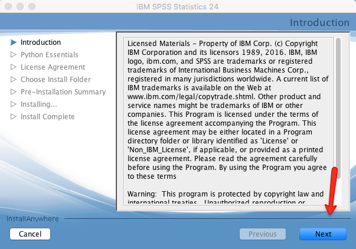
Task: Click the red close window button
Action: 8,6
